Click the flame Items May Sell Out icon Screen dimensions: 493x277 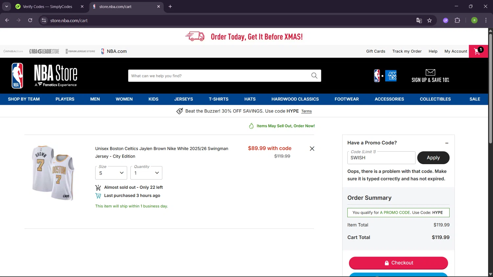[x=251, y=126]
